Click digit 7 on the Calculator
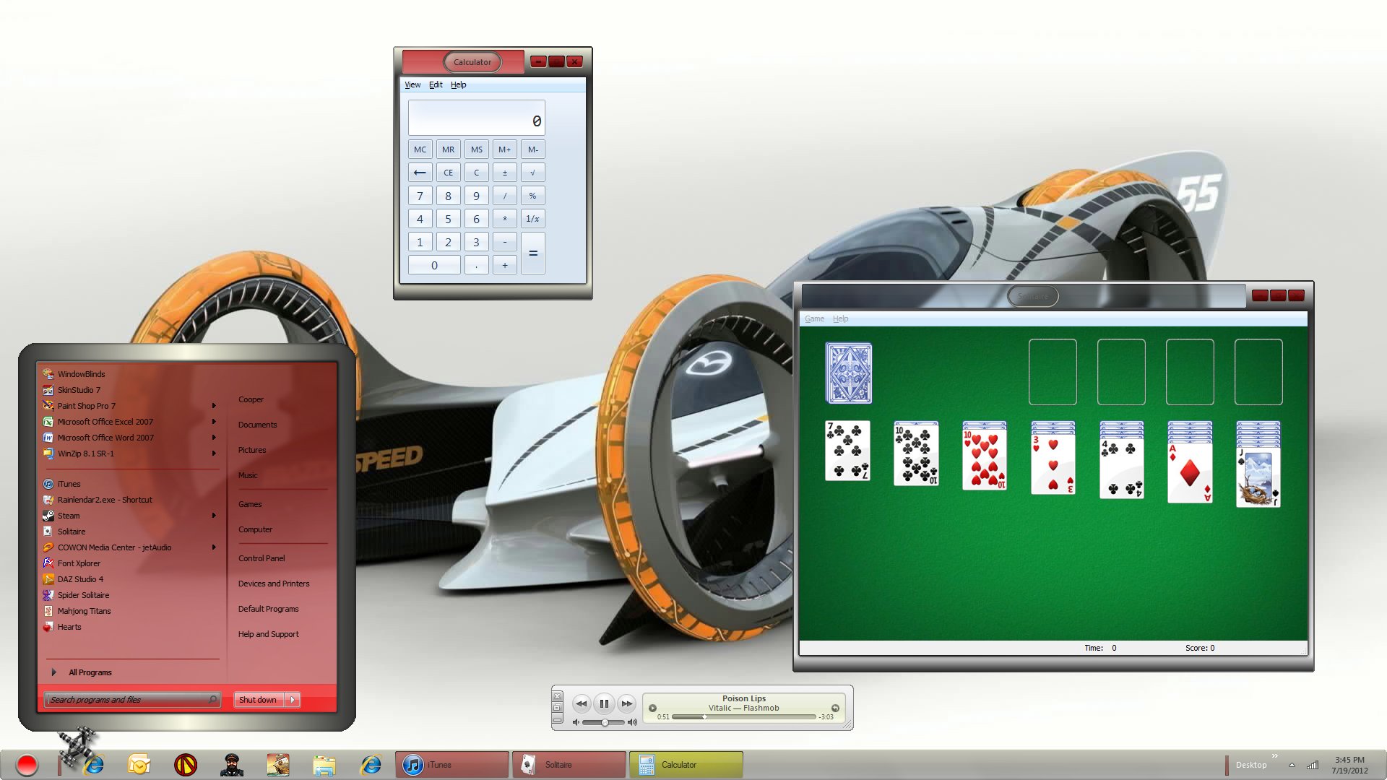 point(420,196)
